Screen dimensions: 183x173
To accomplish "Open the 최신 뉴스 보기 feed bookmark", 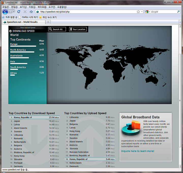I will (48, 17).
